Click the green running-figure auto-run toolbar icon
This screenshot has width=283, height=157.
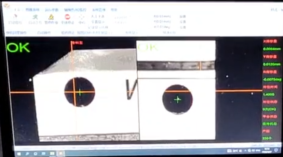(35, 17)
